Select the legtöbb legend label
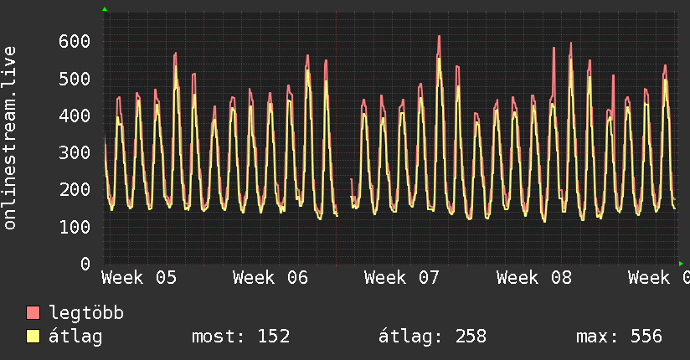690x360 pixels. [x=87, y=313]
